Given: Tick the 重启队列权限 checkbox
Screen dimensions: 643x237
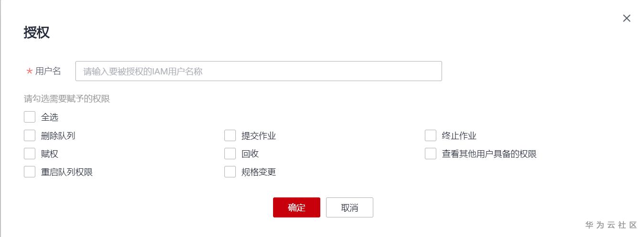Looking at the screenshot, I should coord(30,172).
